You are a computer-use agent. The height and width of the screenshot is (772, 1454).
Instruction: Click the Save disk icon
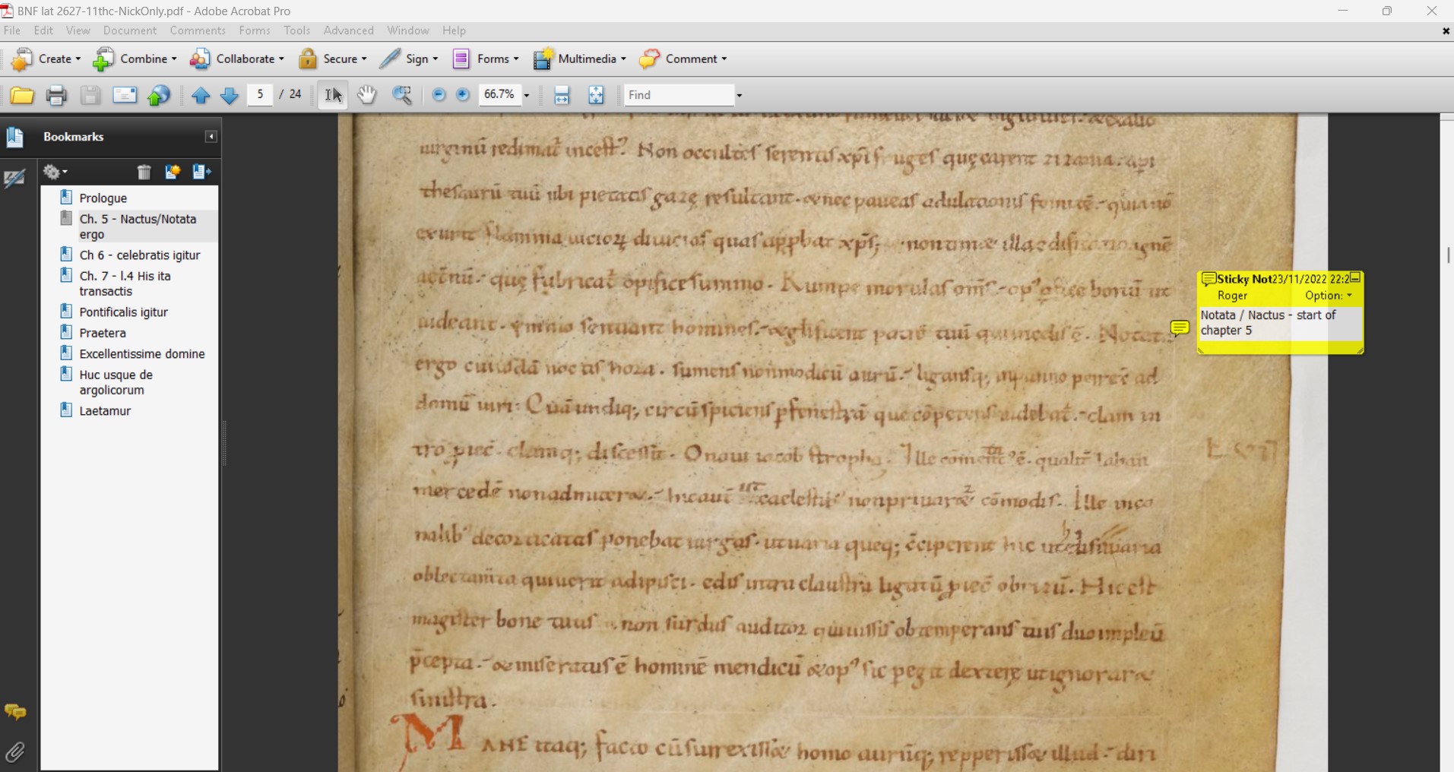90,95
